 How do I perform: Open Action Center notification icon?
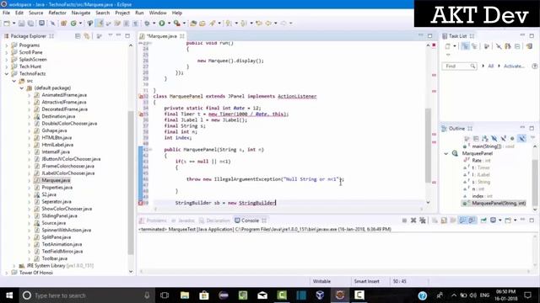pos(528,295)
